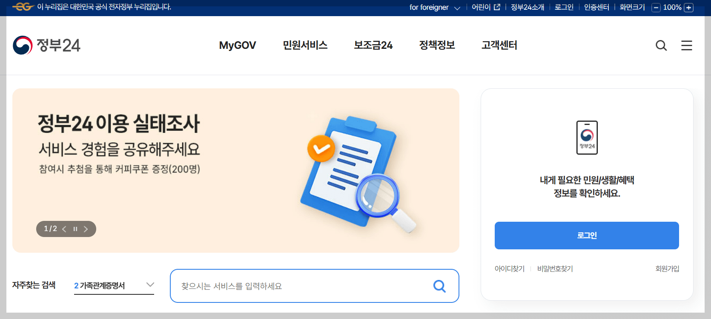Decrease screen size with minus button
Viewport: 711px width, 319px height.
coord(656,8)
